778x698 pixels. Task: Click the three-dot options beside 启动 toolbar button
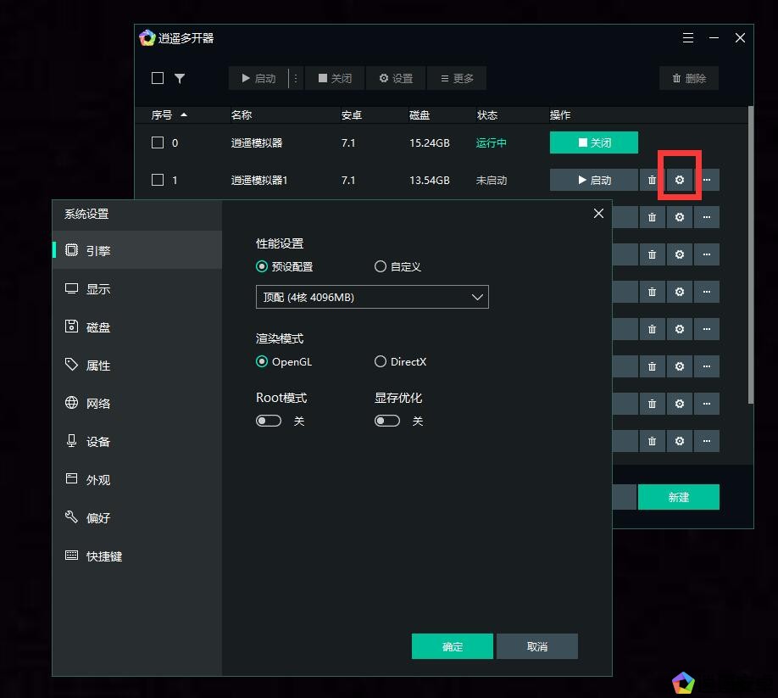(296, 78)
